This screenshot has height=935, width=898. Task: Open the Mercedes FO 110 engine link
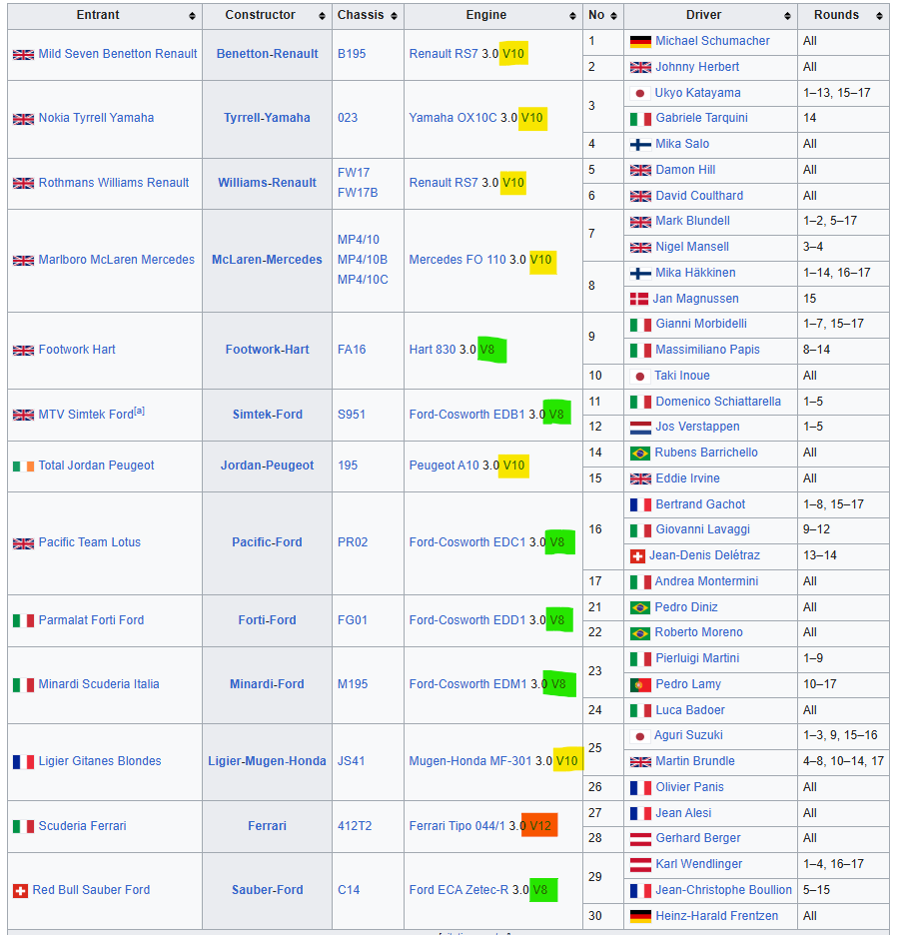[457, 260]
